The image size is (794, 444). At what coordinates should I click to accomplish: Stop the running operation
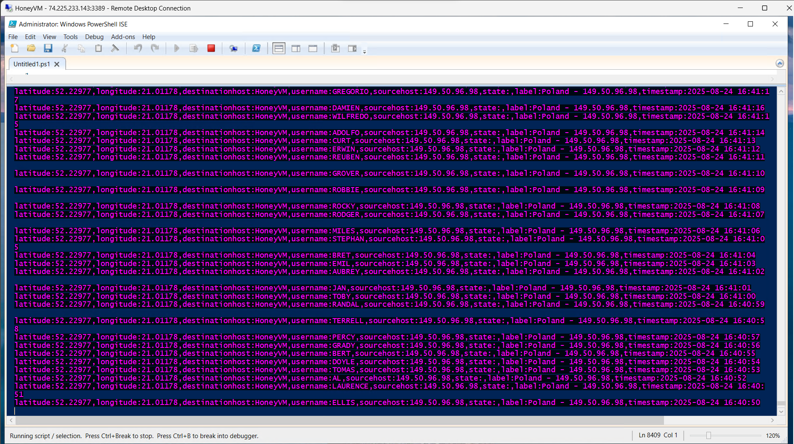coord(211,48)
